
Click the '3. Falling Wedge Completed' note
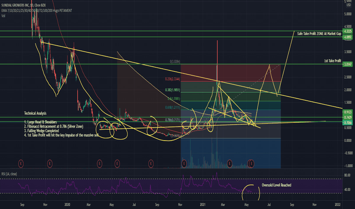(x=42, y=131)
